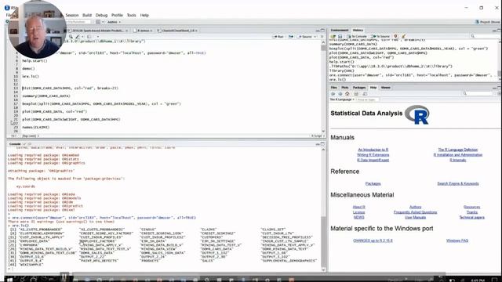Click the compile report notebook icon
This screenshot has width=502, height=282.
click(89, 37)
